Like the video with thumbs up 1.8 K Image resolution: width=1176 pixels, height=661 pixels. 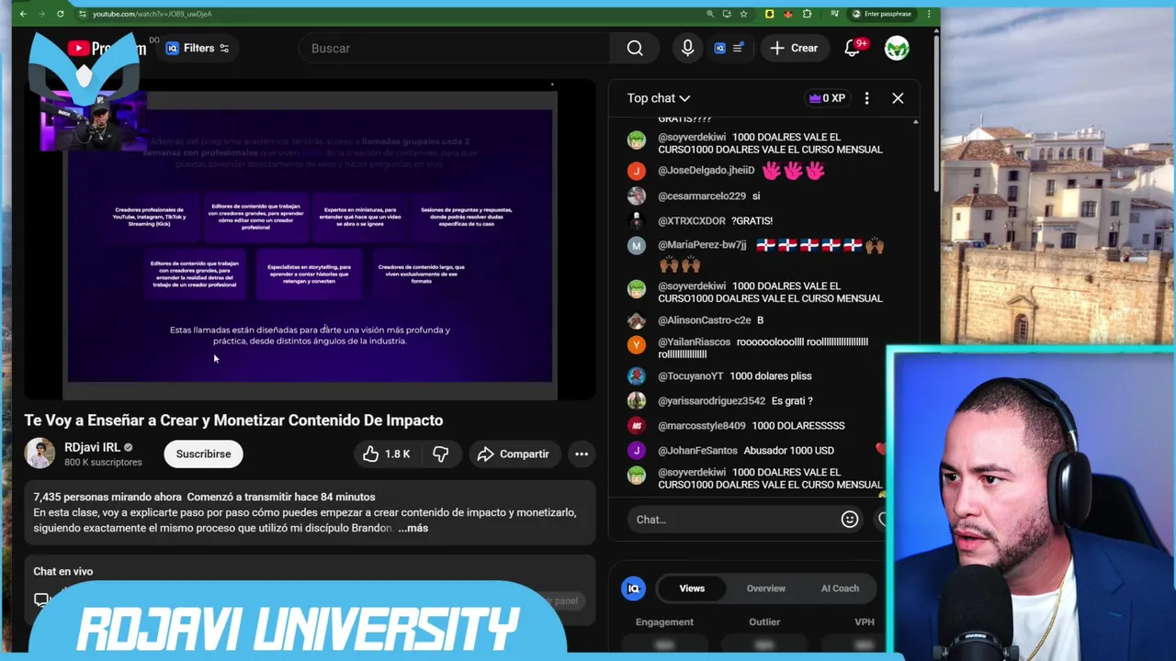pos(386,454)
